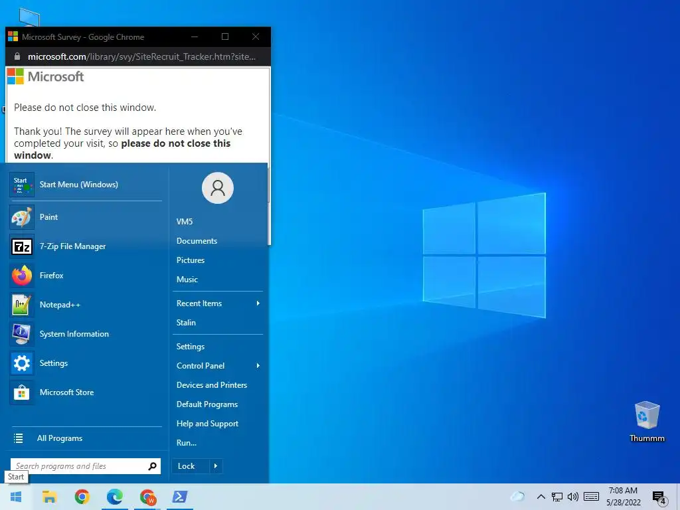The image size is (680, 510).
Task: Open Default Programs
Action: 207,404
